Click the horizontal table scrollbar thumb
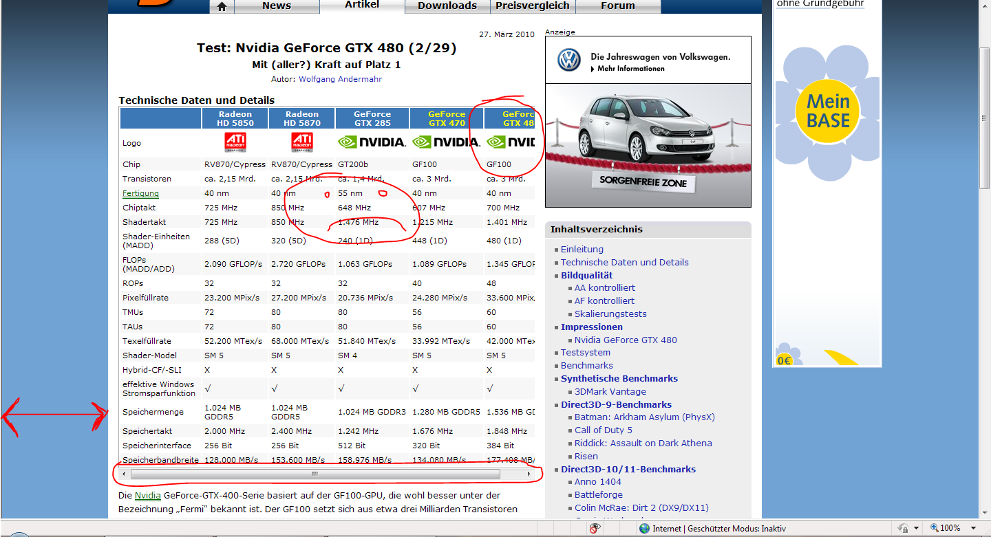Screen dimensions: 991x537 tap(315, 474)
